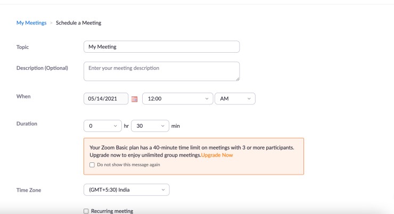Click the date field showing 05/14/2021

106,99
